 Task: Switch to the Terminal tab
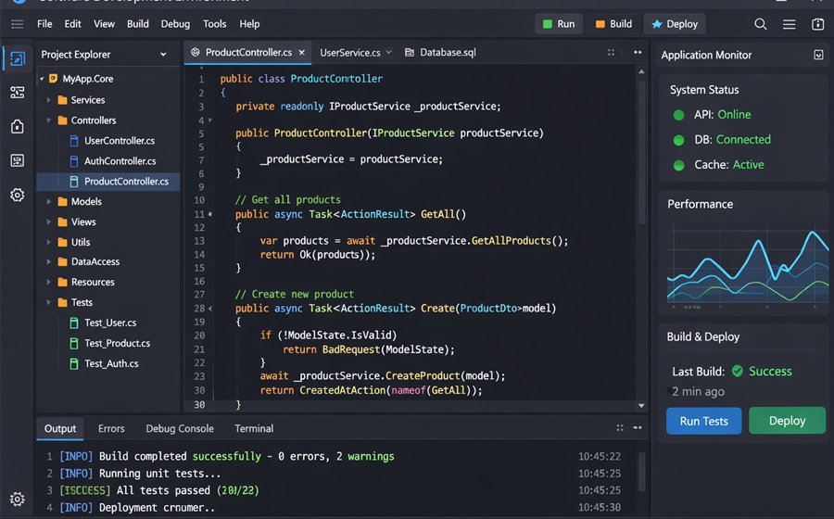tap(254, 428)
